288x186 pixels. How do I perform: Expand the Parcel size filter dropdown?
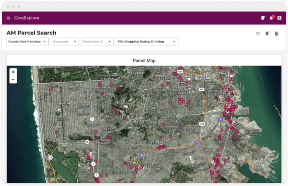click(x=97, y=42)
